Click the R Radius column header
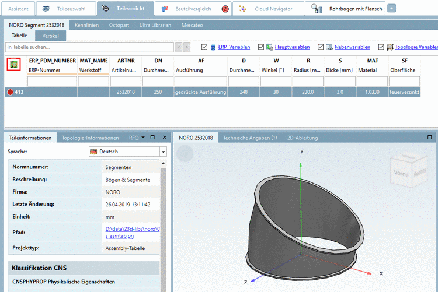438x292 pixels. pos(308,65)
